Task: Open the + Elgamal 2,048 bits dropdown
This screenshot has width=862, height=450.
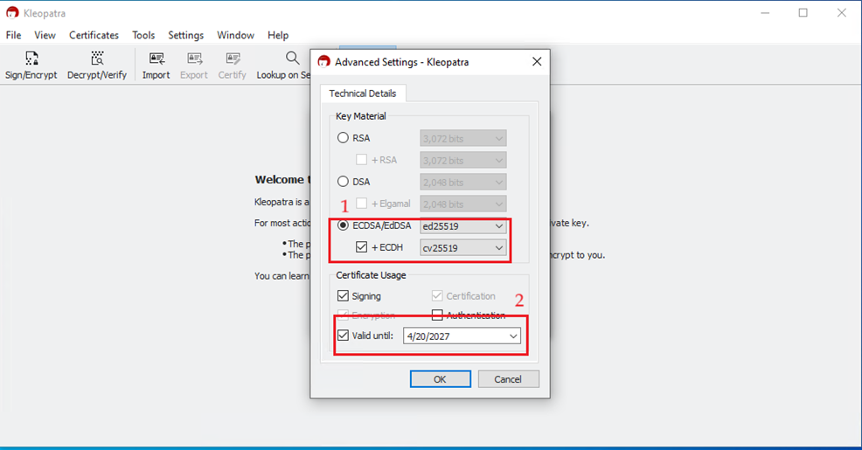Action: (x=462, y=204)
